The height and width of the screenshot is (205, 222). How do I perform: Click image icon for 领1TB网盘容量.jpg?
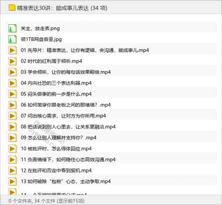pos(12,39)
